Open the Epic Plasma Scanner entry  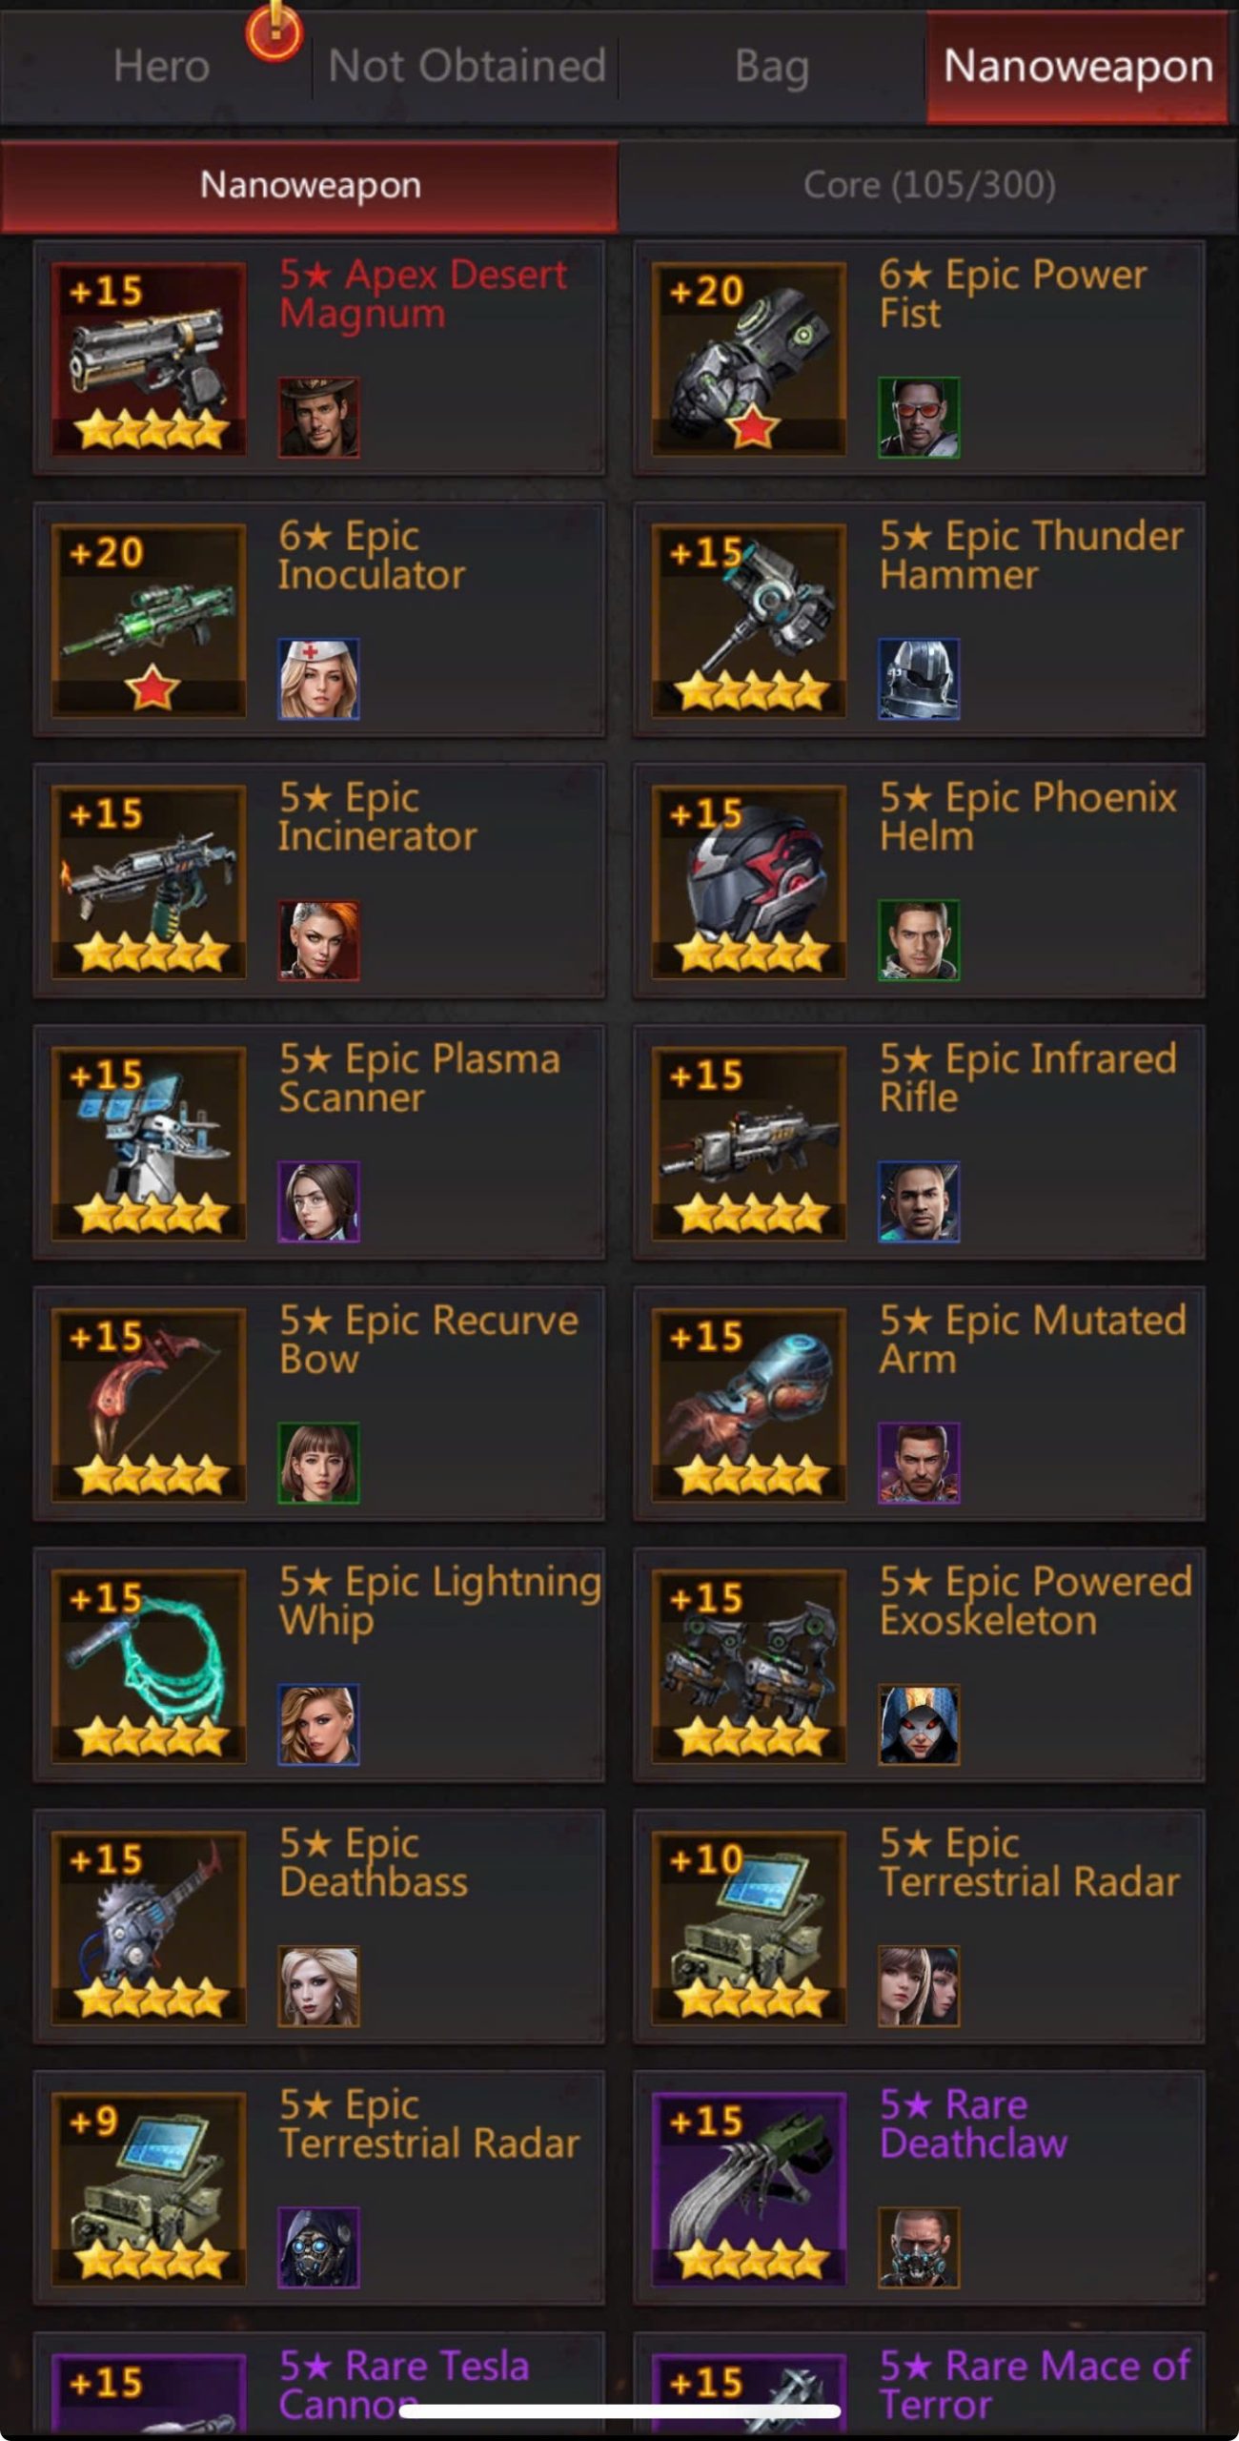coord(319,1142)
